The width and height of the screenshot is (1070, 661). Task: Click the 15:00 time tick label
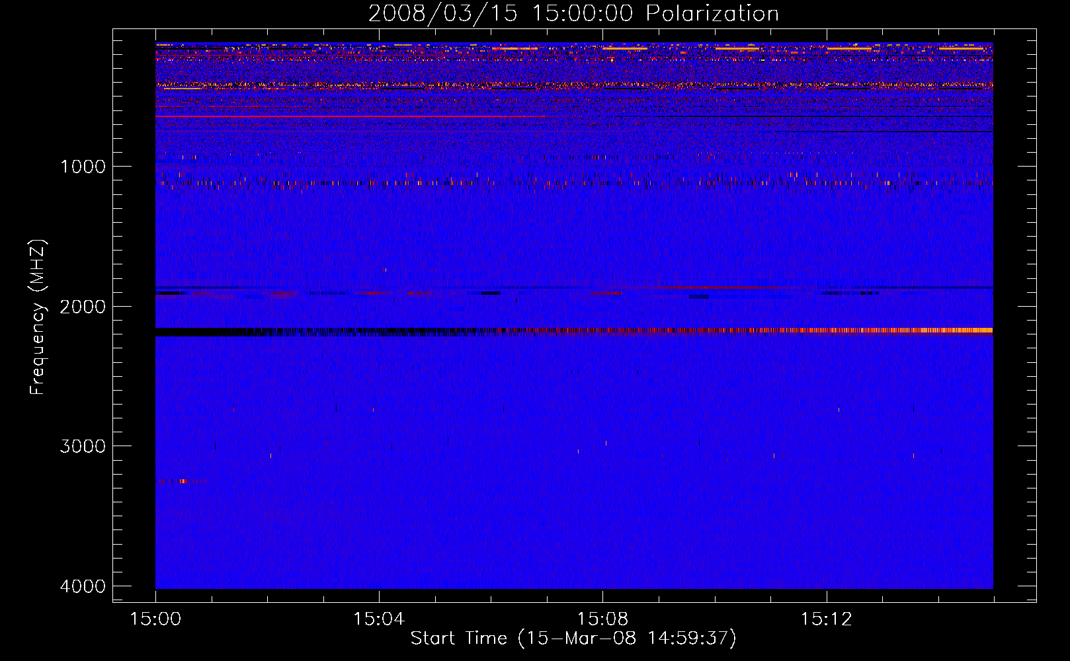tap(155, 619)
